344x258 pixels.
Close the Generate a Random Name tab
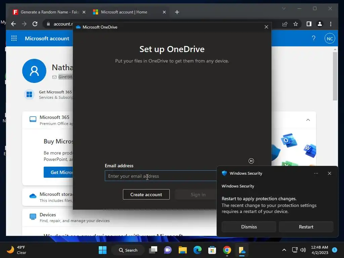pos(84,12)
